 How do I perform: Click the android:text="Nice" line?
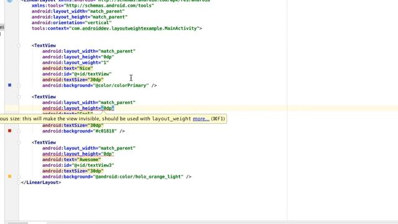(x=68, y=68)
